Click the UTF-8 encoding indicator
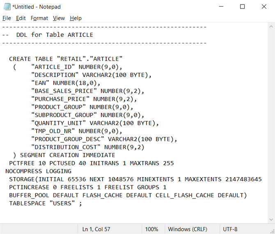Viewport: 275px width, 234px height. (x=230, y=229)
